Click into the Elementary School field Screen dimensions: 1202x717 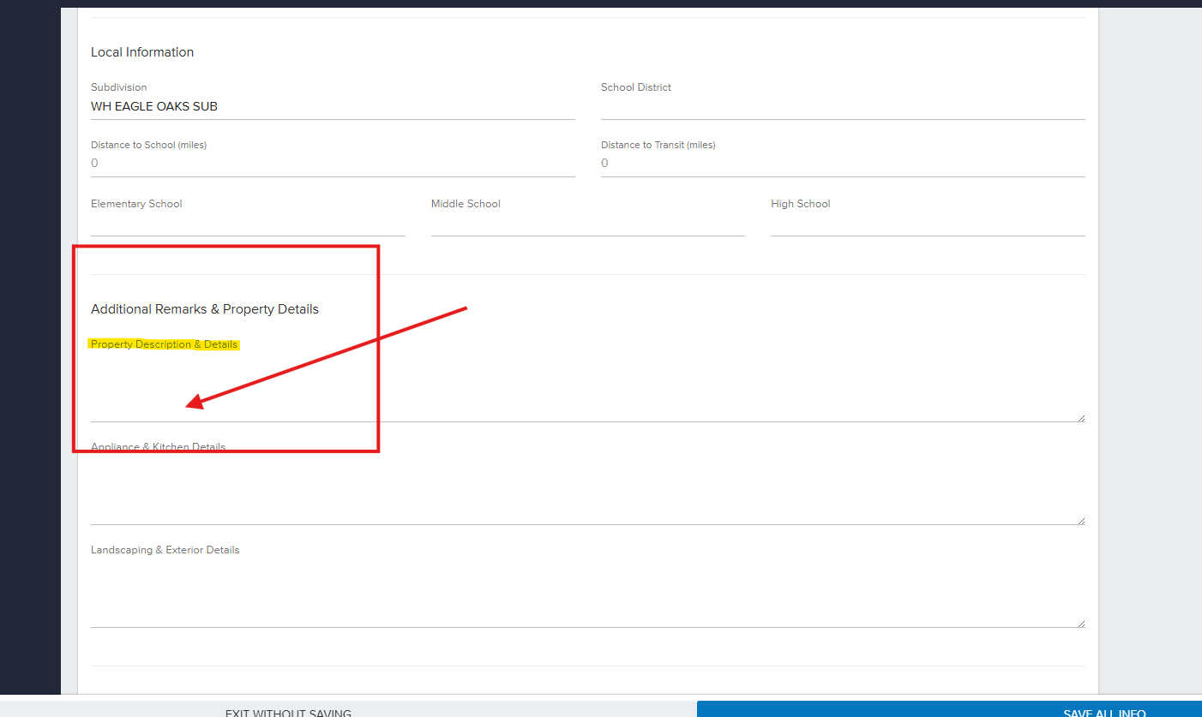pos(247,224)
